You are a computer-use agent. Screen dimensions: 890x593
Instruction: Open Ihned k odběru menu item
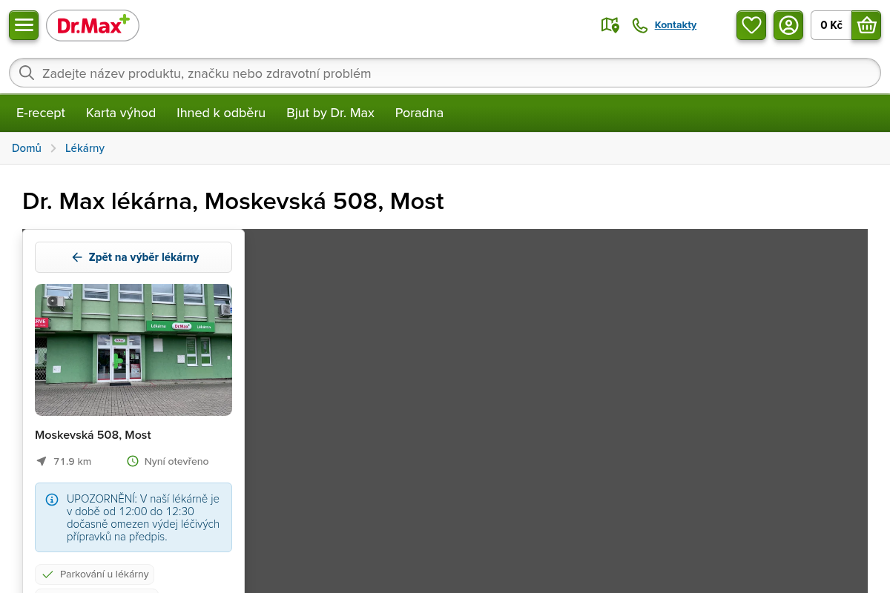pos(221,113)
